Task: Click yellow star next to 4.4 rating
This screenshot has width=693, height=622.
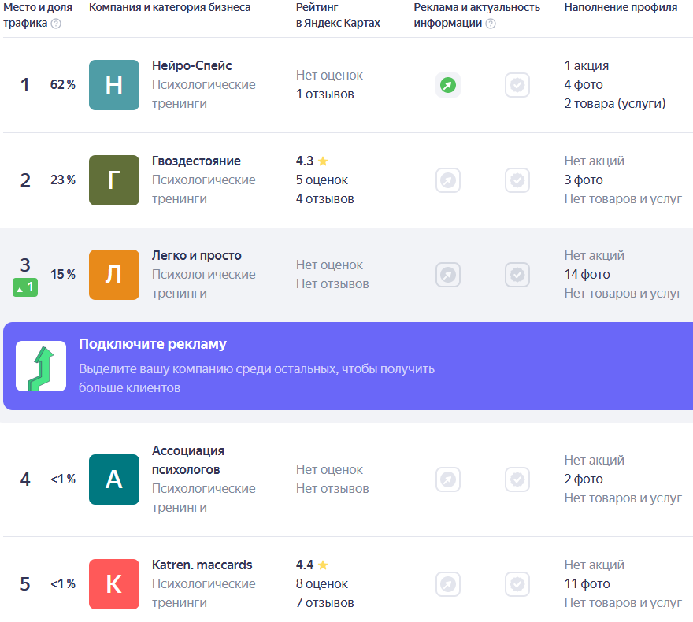Action: coord(323,565)
